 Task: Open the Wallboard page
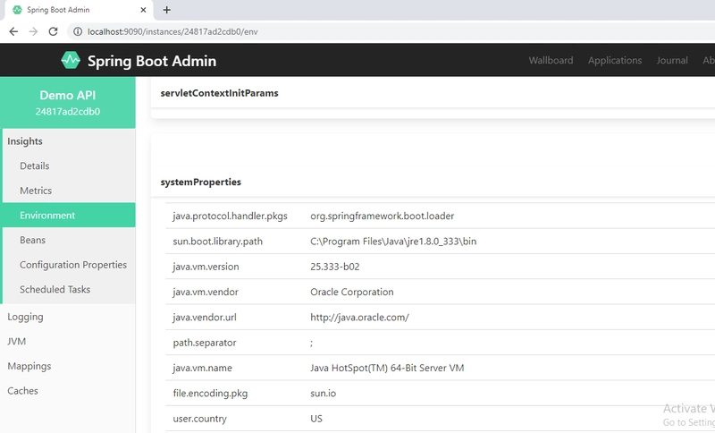tap(551, 60)
